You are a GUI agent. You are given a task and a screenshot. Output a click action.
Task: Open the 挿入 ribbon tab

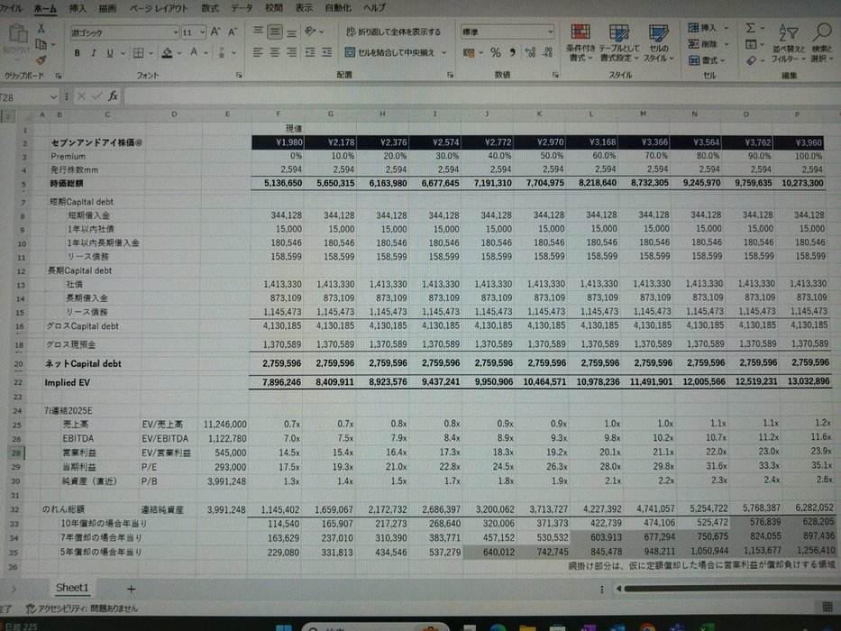78,9
